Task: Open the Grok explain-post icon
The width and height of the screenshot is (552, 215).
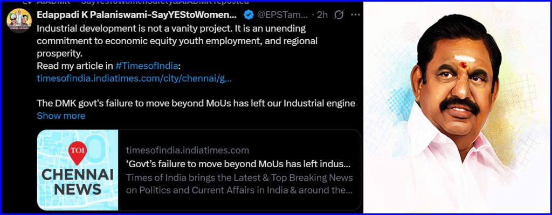Action: [x=339, y=15]
